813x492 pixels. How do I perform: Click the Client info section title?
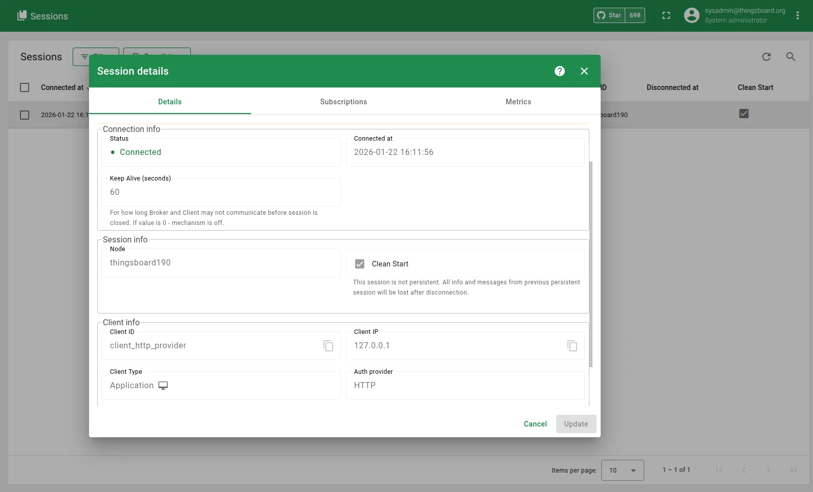(121, 323)
